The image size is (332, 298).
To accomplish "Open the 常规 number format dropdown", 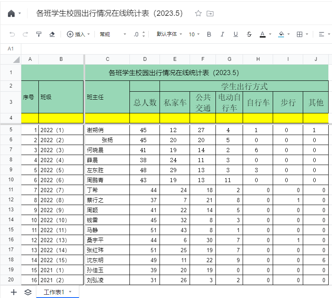I will (113, 34).
